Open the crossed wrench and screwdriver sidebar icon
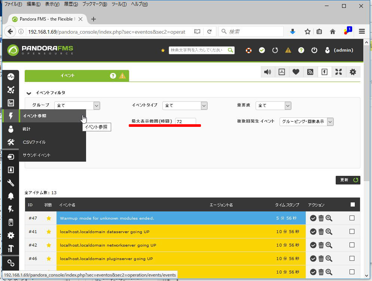Image resolution: width=372 pixels, height=281 pixels. pyautogui.click(x=11, y=142)
